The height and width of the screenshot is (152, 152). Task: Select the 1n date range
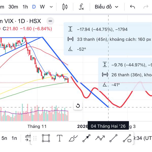point(14,138)
